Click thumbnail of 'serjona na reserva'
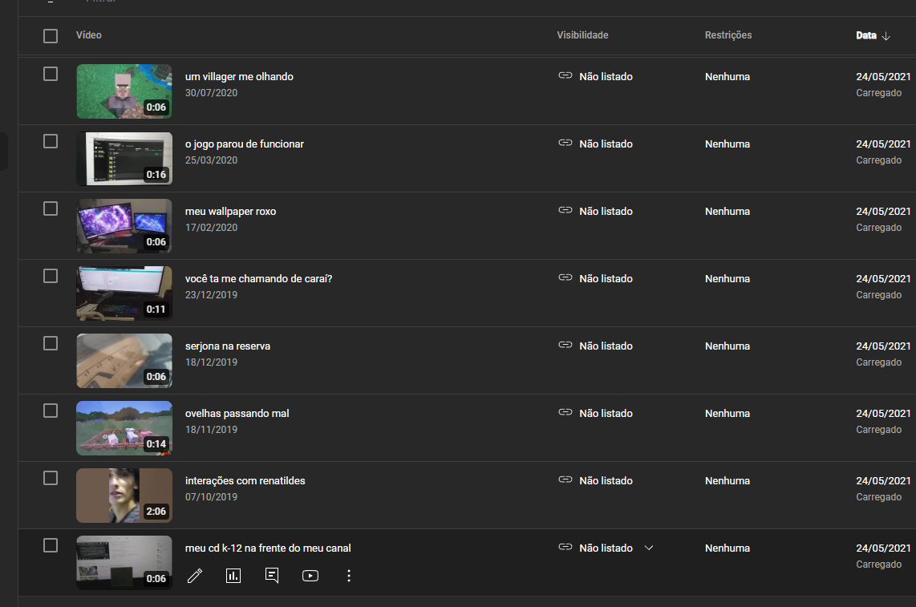This screenshot has width=916, height=607. tap(124, 361)
